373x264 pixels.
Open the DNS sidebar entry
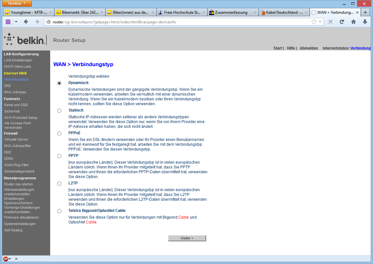pyautogui.click(x=7, y=86)
